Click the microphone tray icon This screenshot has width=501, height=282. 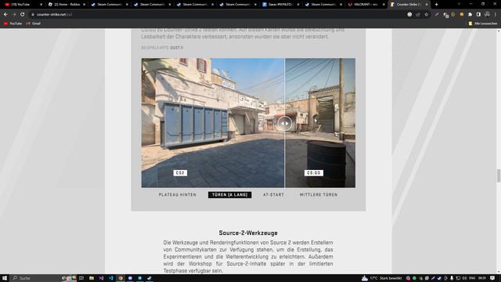(x=452, y=278)
